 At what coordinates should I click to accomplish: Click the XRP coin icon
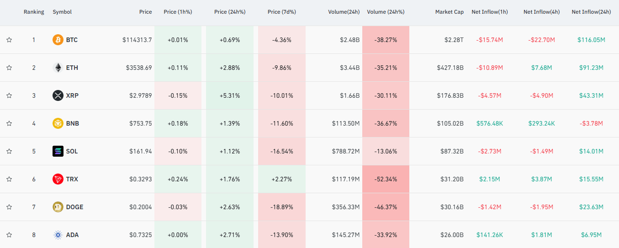[58, 95]
